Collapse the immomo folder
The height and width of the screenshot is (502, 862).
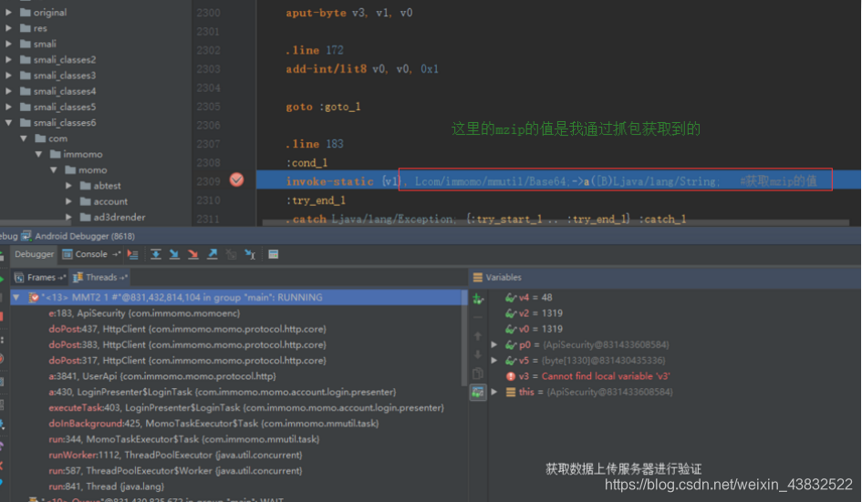point(38,154)
